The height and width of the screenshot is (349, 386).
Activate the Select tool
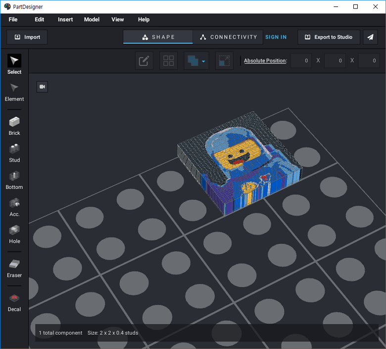click(14, 64)
